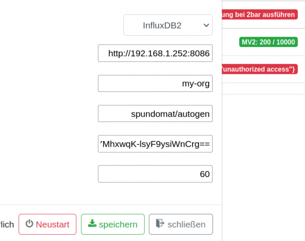
Task: Select the InfluxDB2 text in the dropdown
Action: click(162, 25)
